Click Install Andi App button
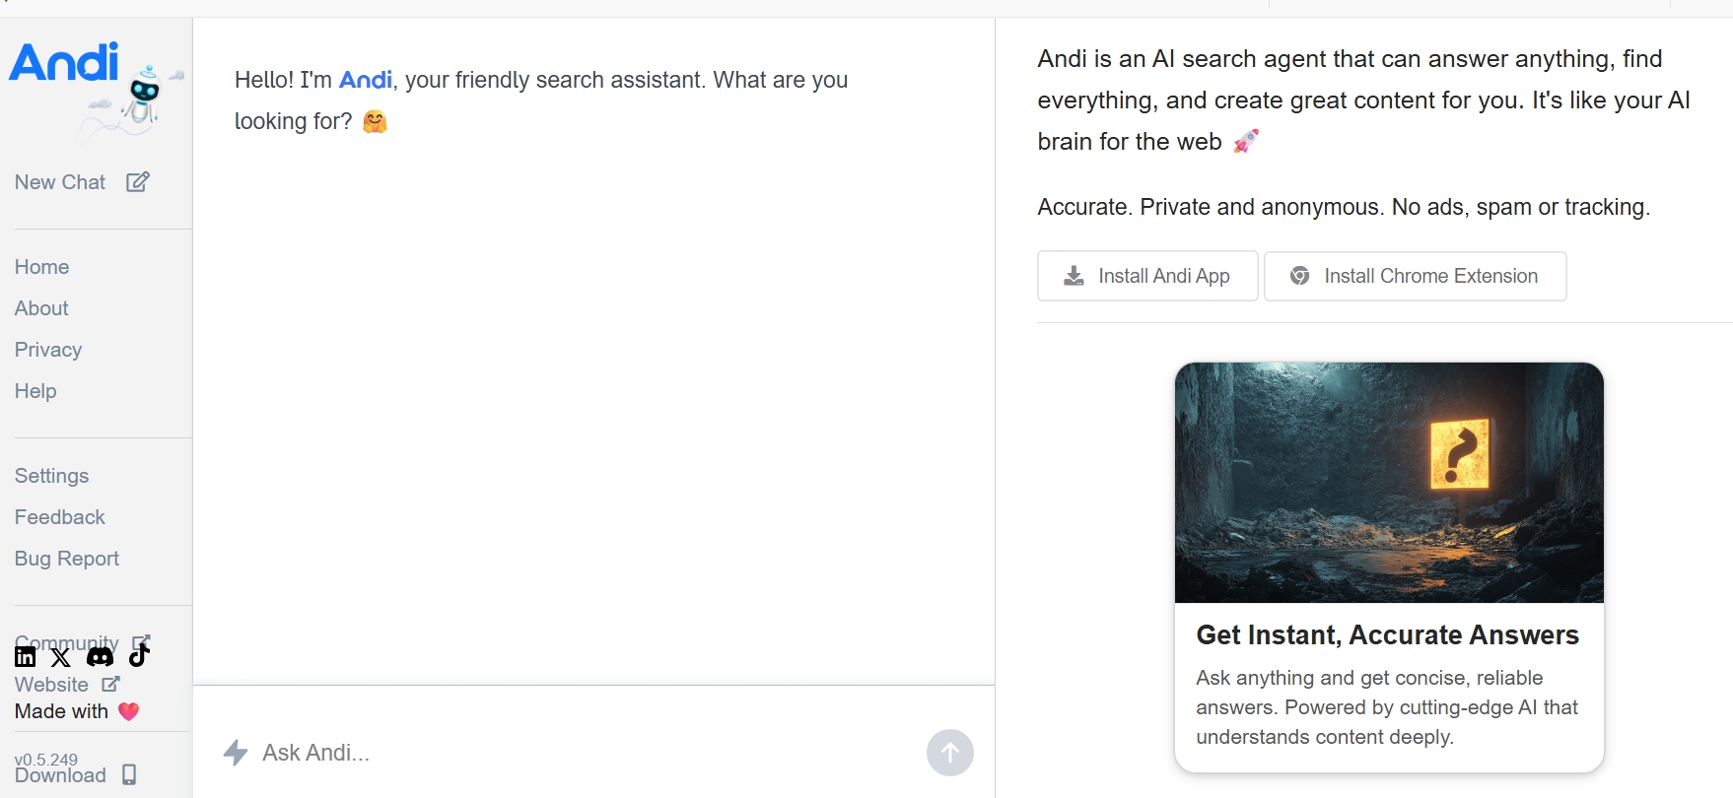 1147,276
